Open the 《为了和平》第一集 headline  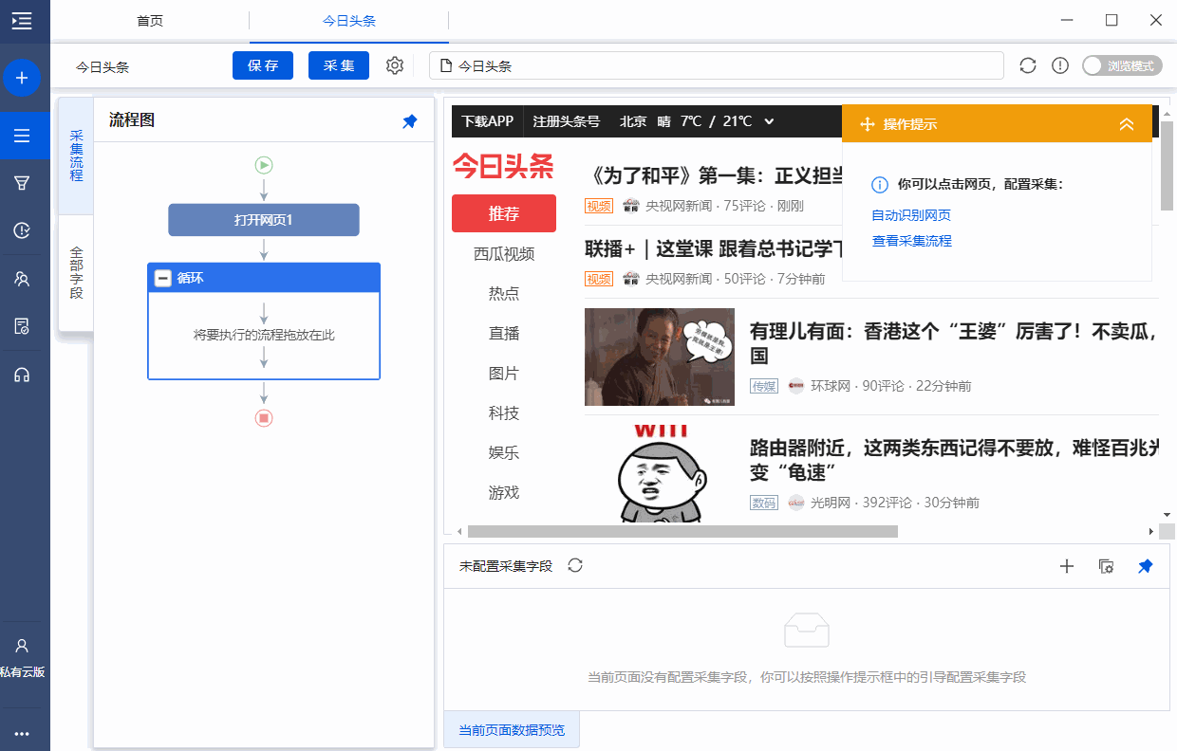pos(714,176)
